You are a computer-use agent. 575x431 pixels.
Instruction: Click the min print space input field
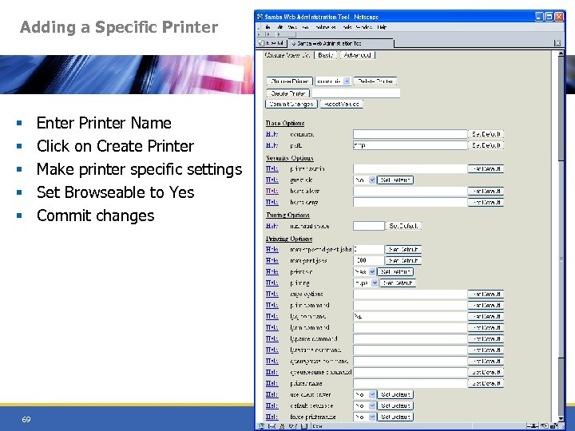[x=368, y=226]
